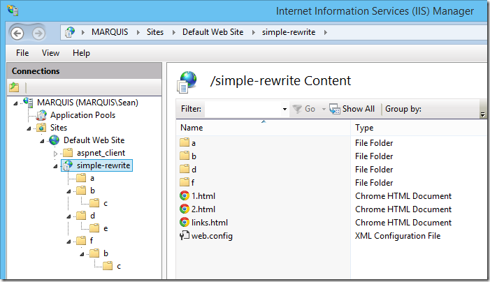Open the web.config XML file icon

185,236
